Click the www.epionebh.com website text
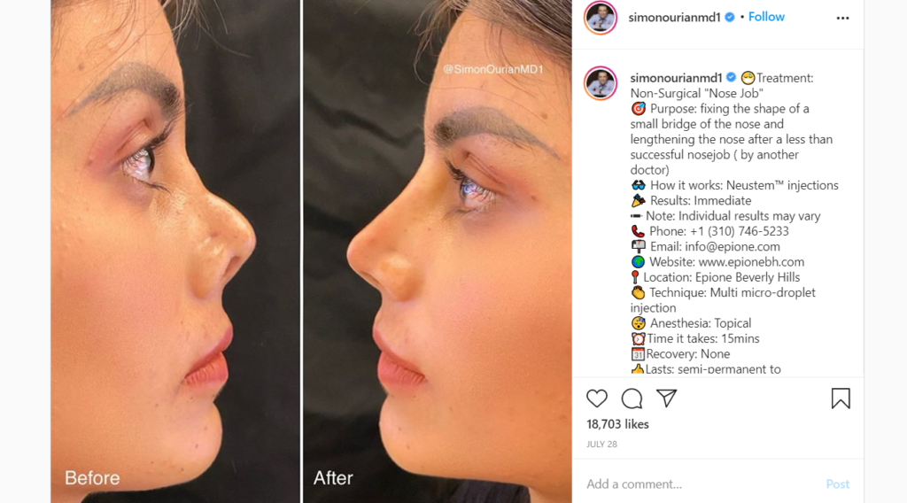The image size is (907, 503). pos(751,262)
